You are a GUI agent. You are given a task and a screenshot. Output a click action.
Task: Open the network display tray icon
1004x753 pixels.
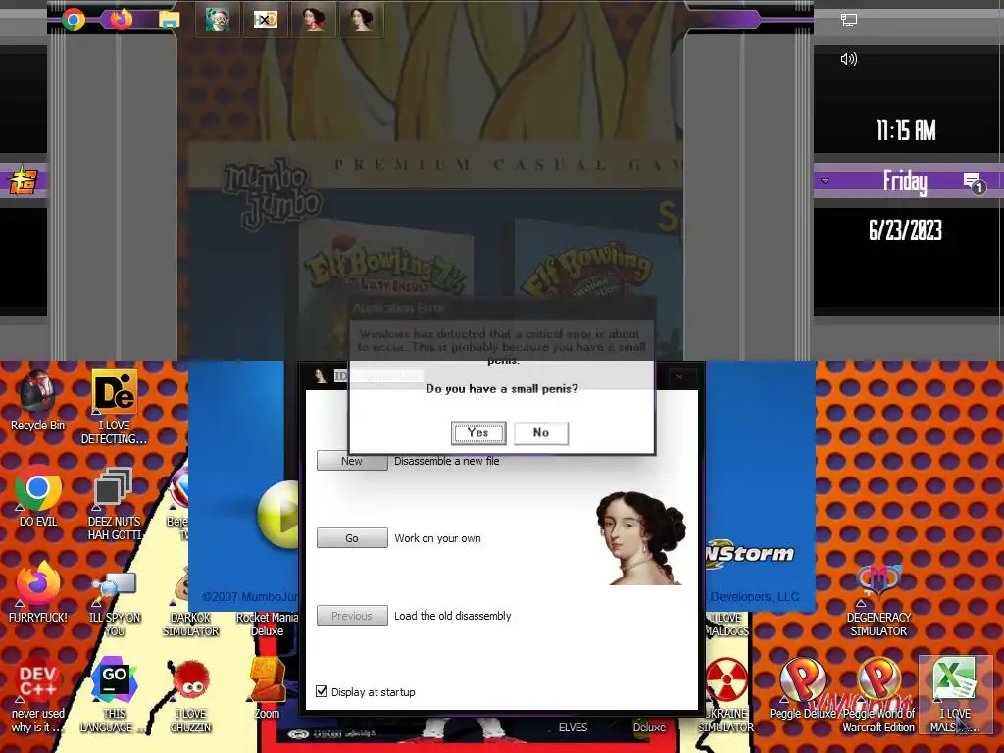[x=849, y=21]
